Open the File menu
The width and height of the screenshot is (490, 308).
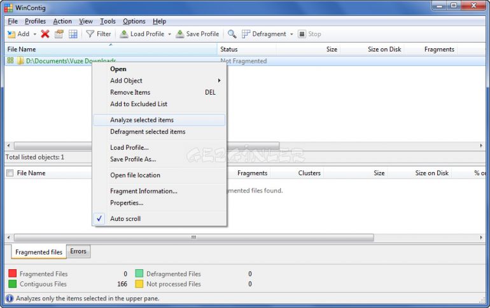pyautogui.click(x=13, y=21)
